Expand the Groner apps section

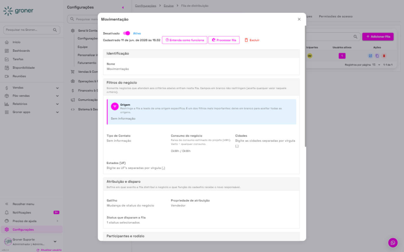coord(57,112)
